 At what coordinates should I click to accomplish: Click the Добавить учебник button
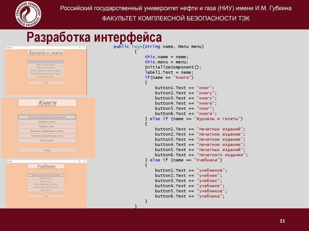(x=46, y=178)
